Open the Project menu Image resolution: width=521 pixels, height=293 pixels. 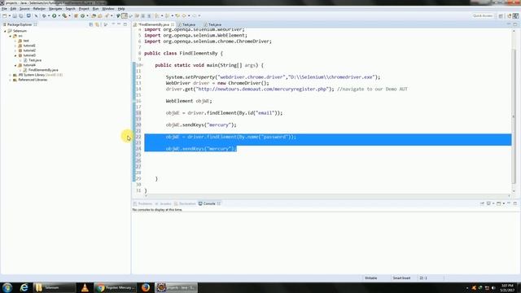click(x=84, y=9)
